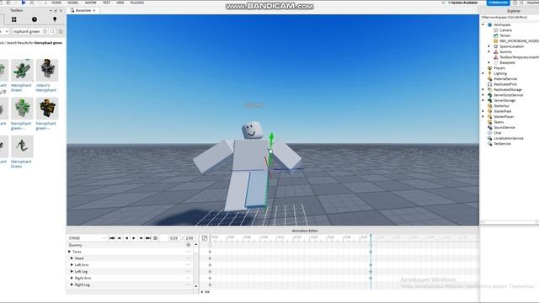The height and width of the screenshot is (303, 539).
Task: Expand the Right Leg track
Action: coord(72,284)
